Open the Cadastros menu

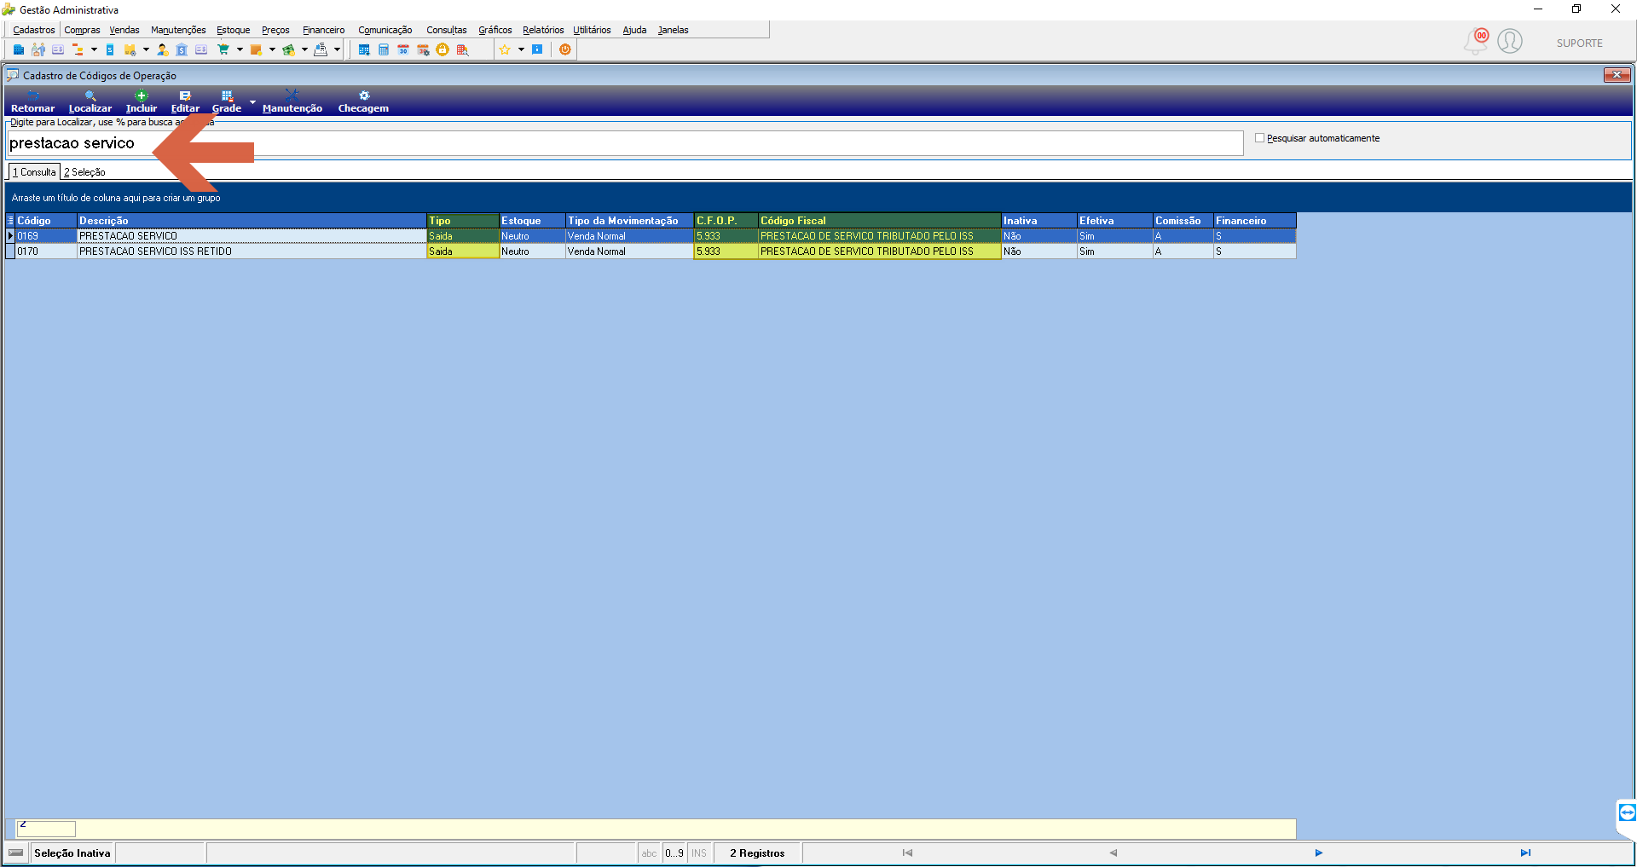34,30
